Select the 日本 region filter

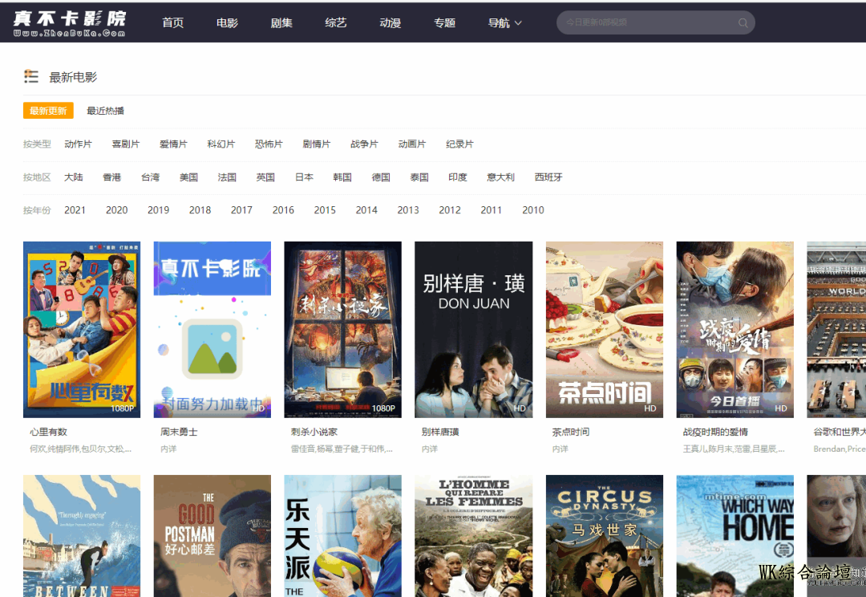point(305,177)
